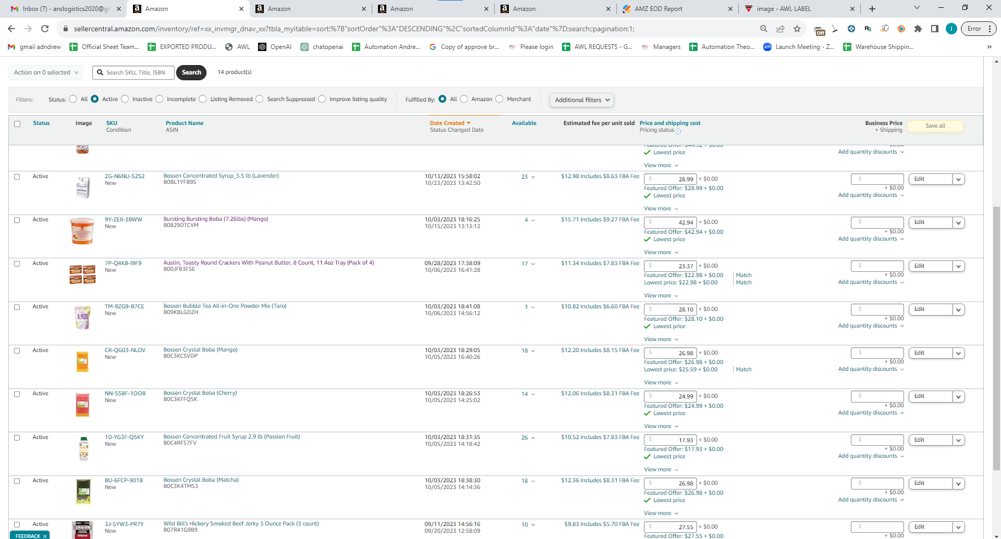The width and height of the screenshot is (1001, 539).
Task: Close the AMZ EOD Report tab
Action: pos(730,9)
